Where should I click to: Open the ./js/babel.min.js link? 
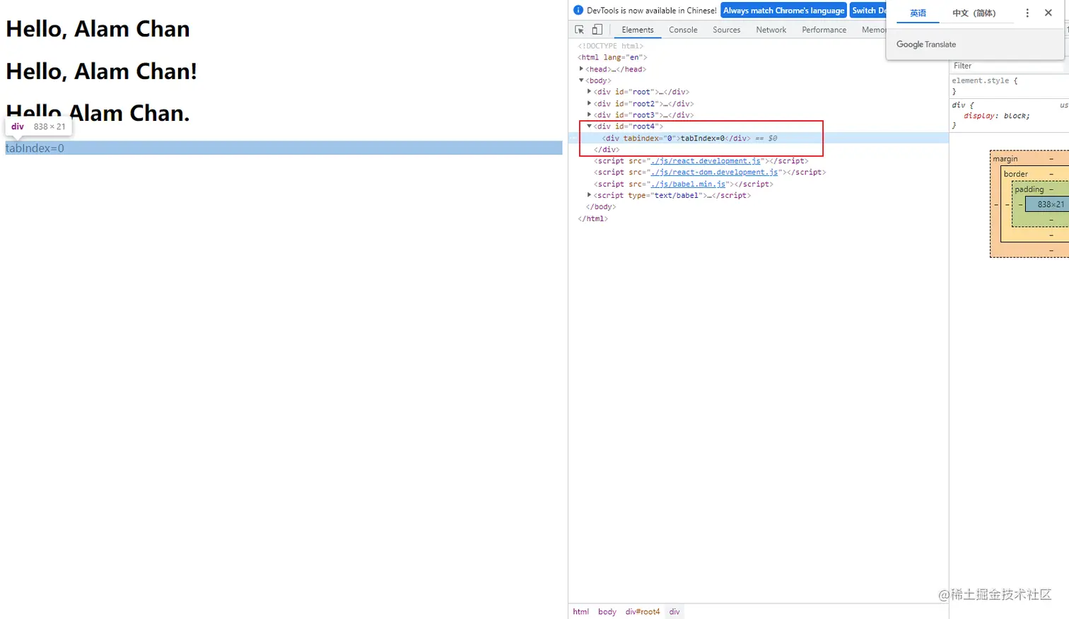689,184
